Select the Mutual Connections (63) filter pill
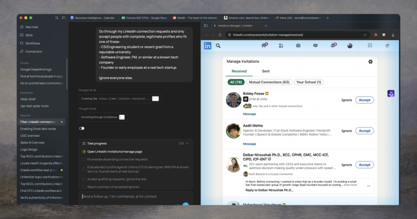Viewport: 417px width, 219px height. coord(269,82)
